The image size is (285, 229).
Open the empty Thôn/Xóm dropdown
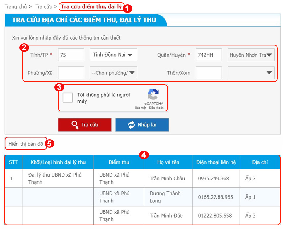tap(251, 73)
